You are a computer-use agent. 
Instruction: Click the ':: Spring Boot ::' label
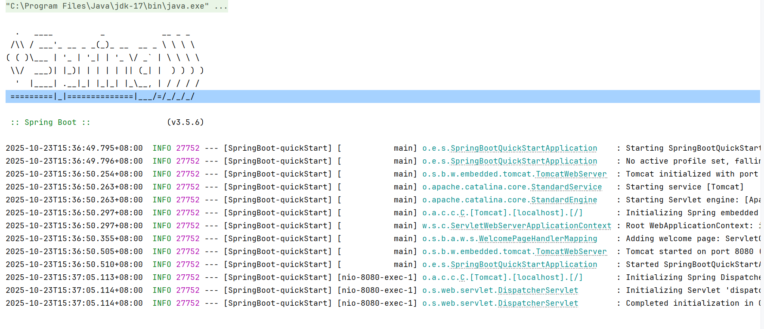pyautogui.click(x=51, y=122)
